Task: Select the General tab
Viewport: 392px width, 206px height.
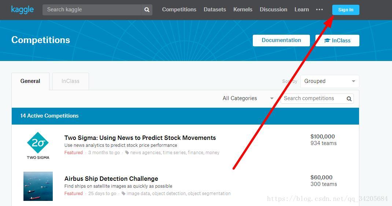Action: click(x=30, y=81)
